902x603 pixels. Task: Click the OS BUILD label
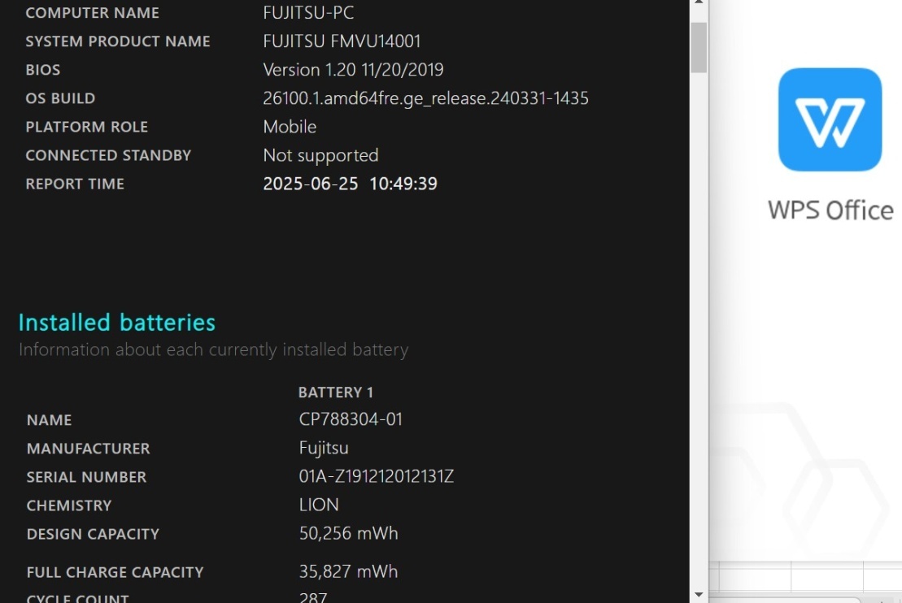(60, 98)
